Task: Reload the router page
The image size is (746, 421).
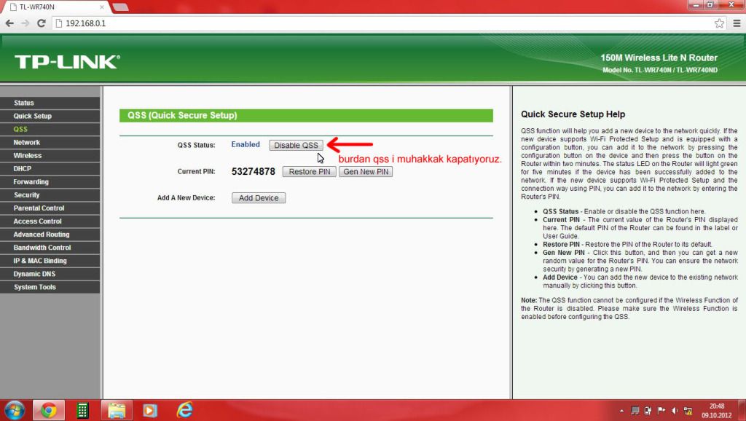Action: 42,23
